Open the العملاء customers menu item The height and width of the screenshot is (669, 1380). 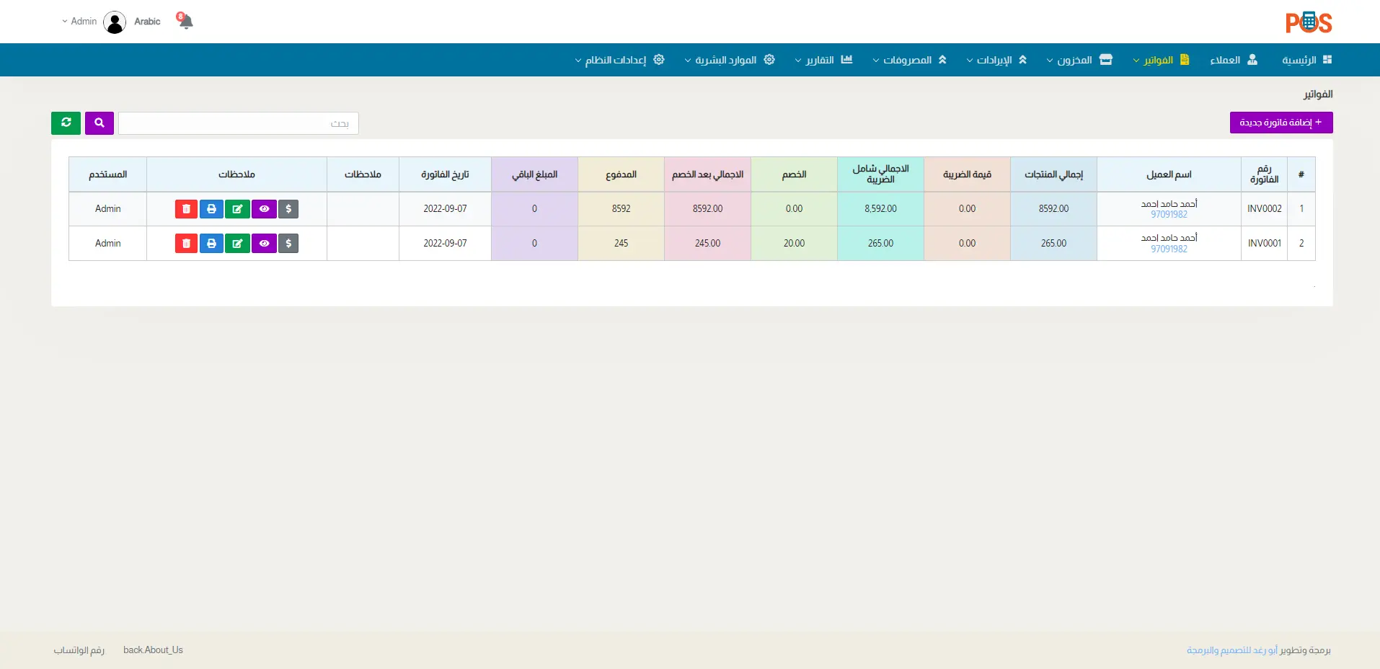click(1233, 60)
